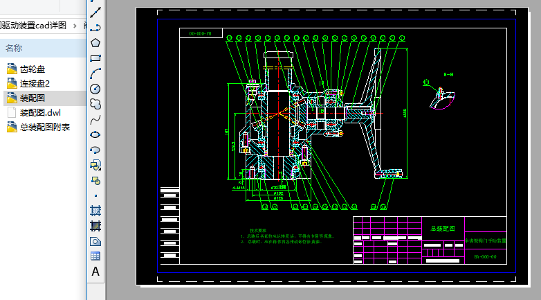Select the Hatch tool

95,211
